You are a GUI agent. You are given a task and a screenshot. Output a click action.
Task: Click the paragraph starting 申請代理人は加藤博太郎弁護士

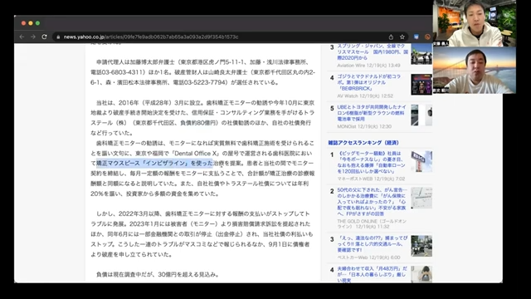point(202,72)
